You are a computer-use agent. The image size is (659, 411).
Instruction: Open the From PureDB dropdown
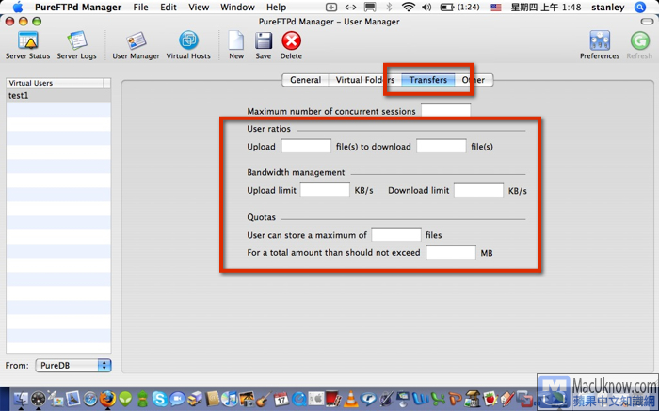[73, 365]
